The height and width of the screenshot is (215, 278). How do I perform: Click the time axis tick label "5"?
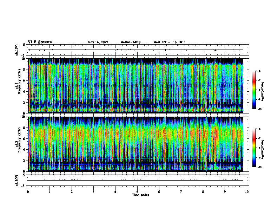(x=137, y=192)
